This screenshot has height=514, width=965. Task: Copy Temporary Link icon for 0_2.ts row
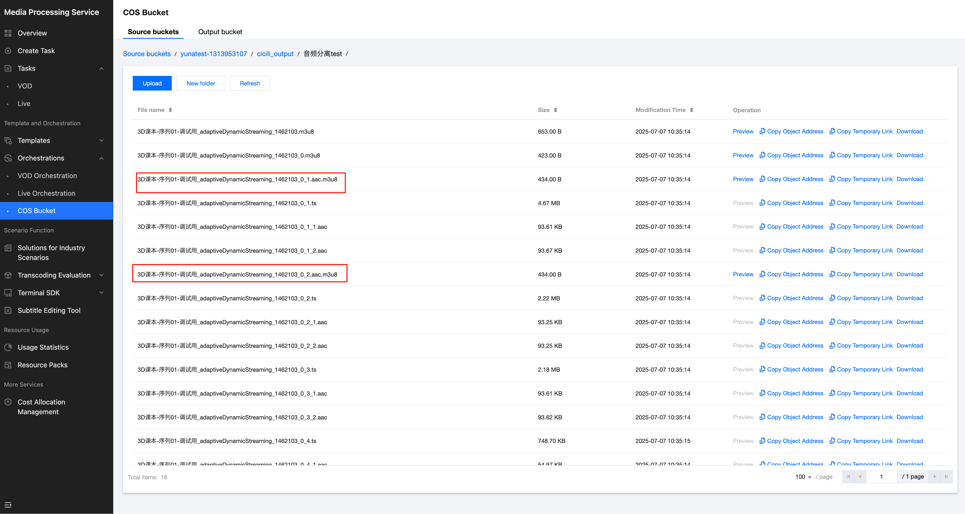[x=833, y=298]
